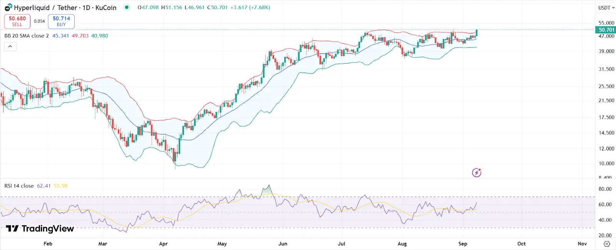Open chart settings gear icon

click(607, 244)
